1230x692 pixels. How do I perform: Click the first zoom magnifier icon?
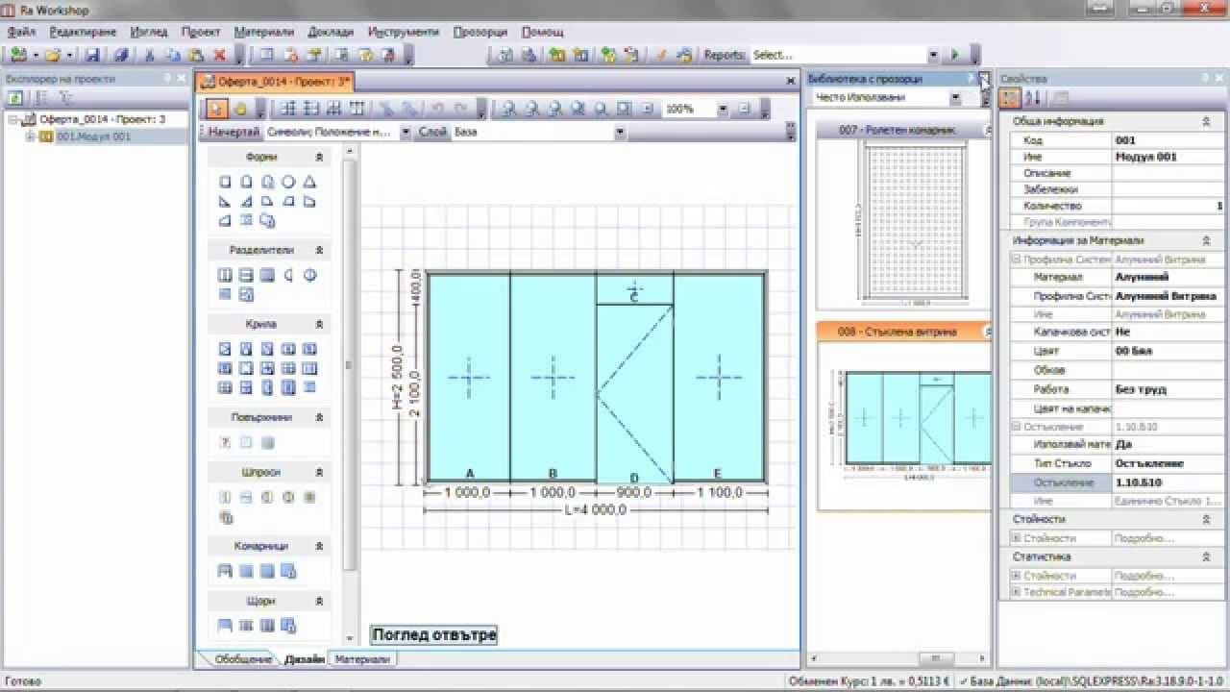click(x=509, y=109)
